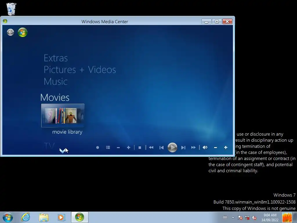Mute audio with the speaker icon
Screen dimensions: 297x223
click(205, 148)
